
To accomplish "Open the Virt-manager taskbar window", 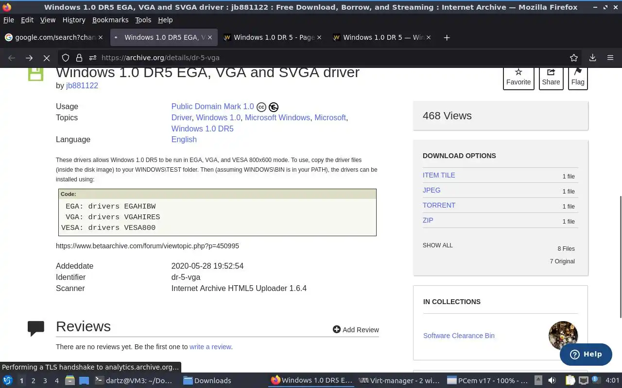I will [x=399, y=381].
